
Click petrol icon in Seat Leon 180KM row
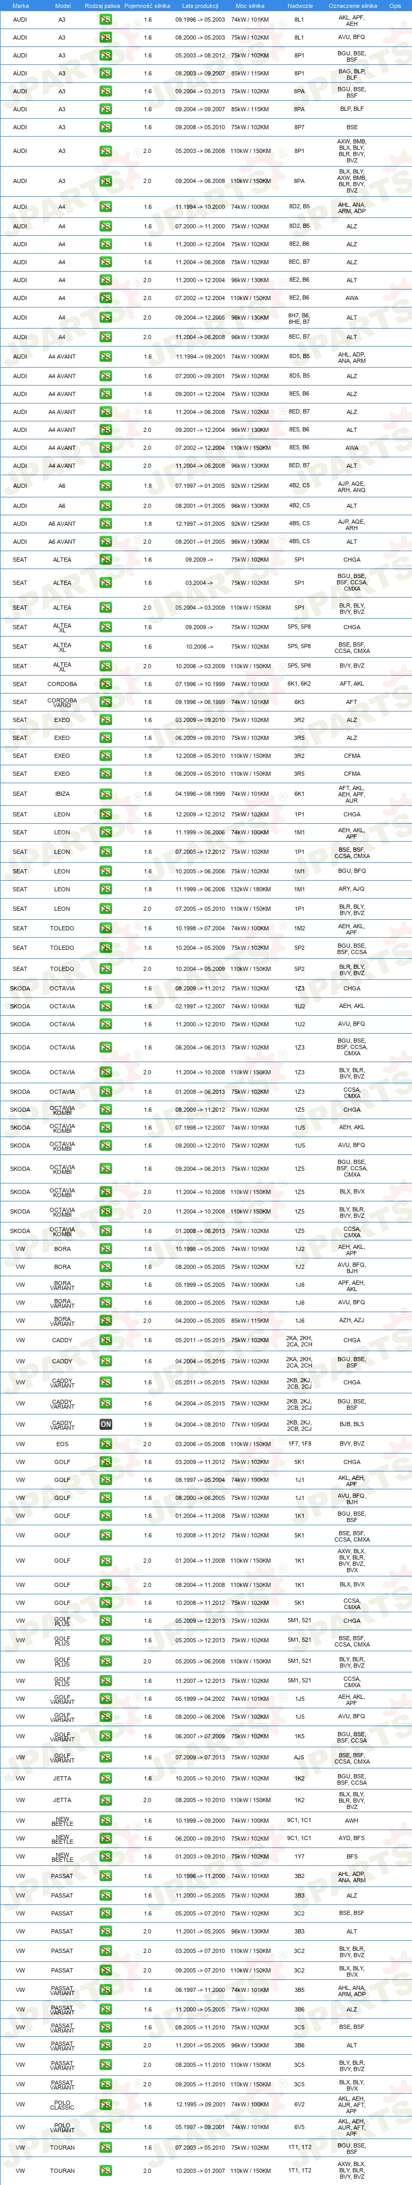pyautogui.click(x=105, y=889)
